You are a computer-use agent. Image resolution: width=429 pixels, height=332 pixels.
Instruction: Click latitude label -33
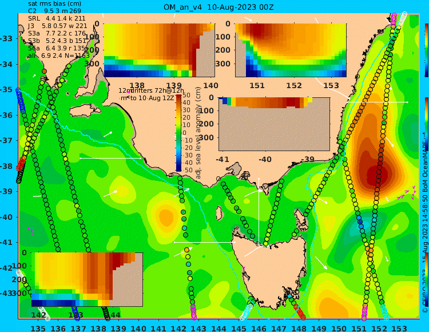click(6, 38)
